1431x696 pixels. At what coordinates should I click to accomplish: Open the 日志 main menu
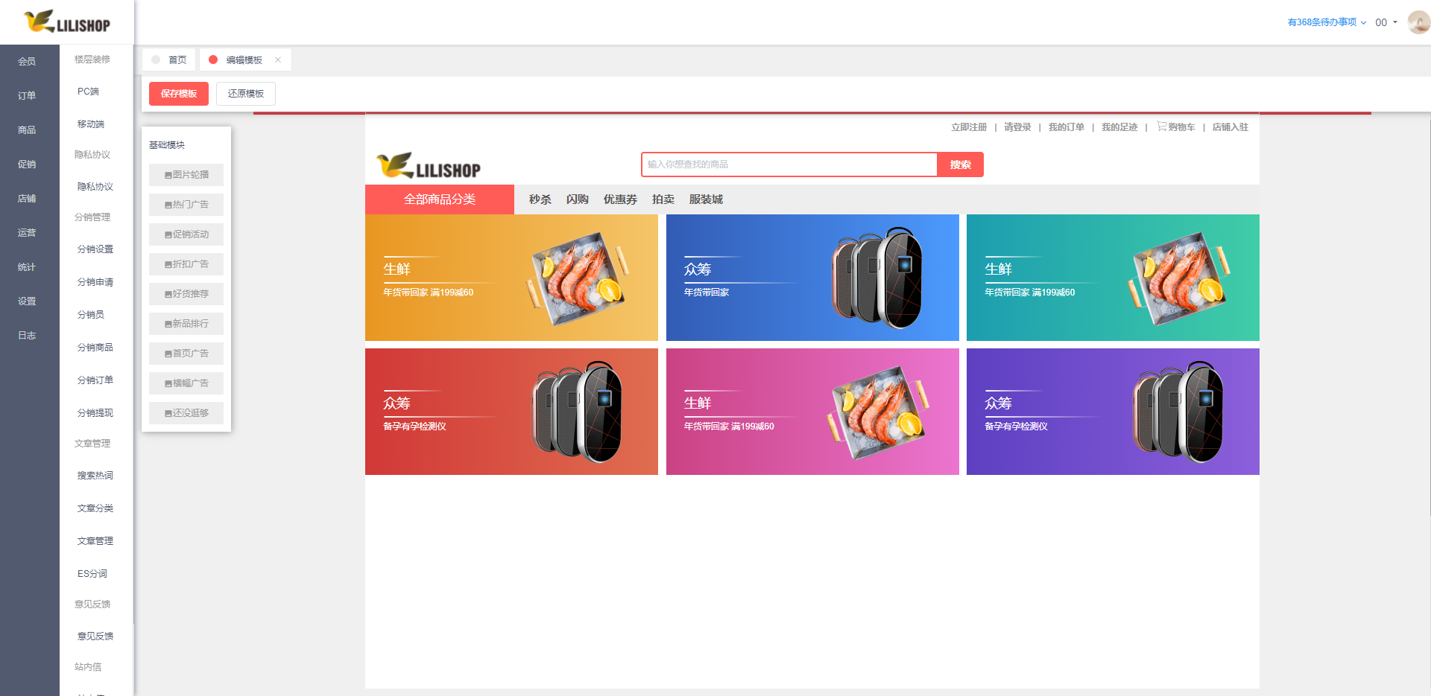27,335
